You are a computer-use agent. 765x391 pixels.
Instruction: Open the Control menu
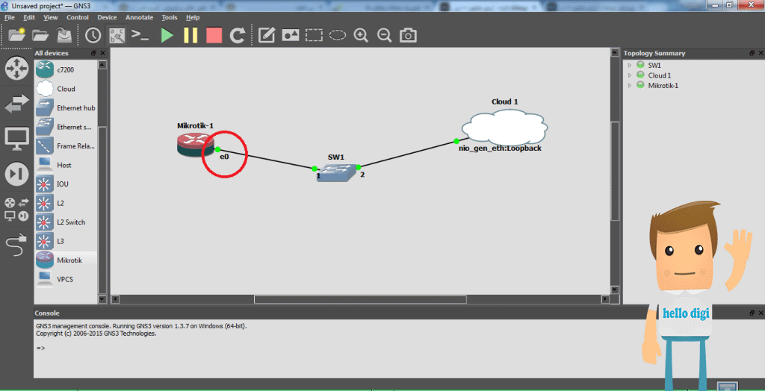coord(78,17)
